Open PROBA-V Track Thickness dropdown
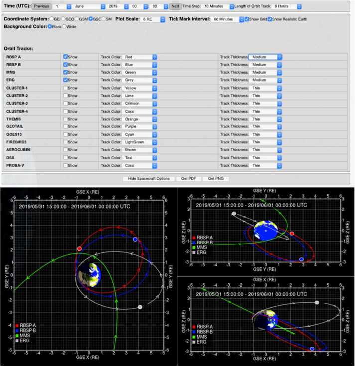355x366 pixels. coord(265,166)
